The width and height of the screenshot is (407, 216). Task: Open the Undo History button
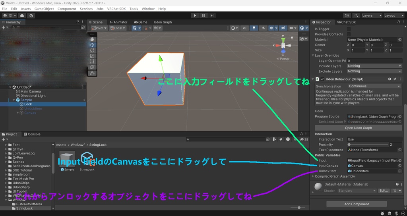pos(347,15)
